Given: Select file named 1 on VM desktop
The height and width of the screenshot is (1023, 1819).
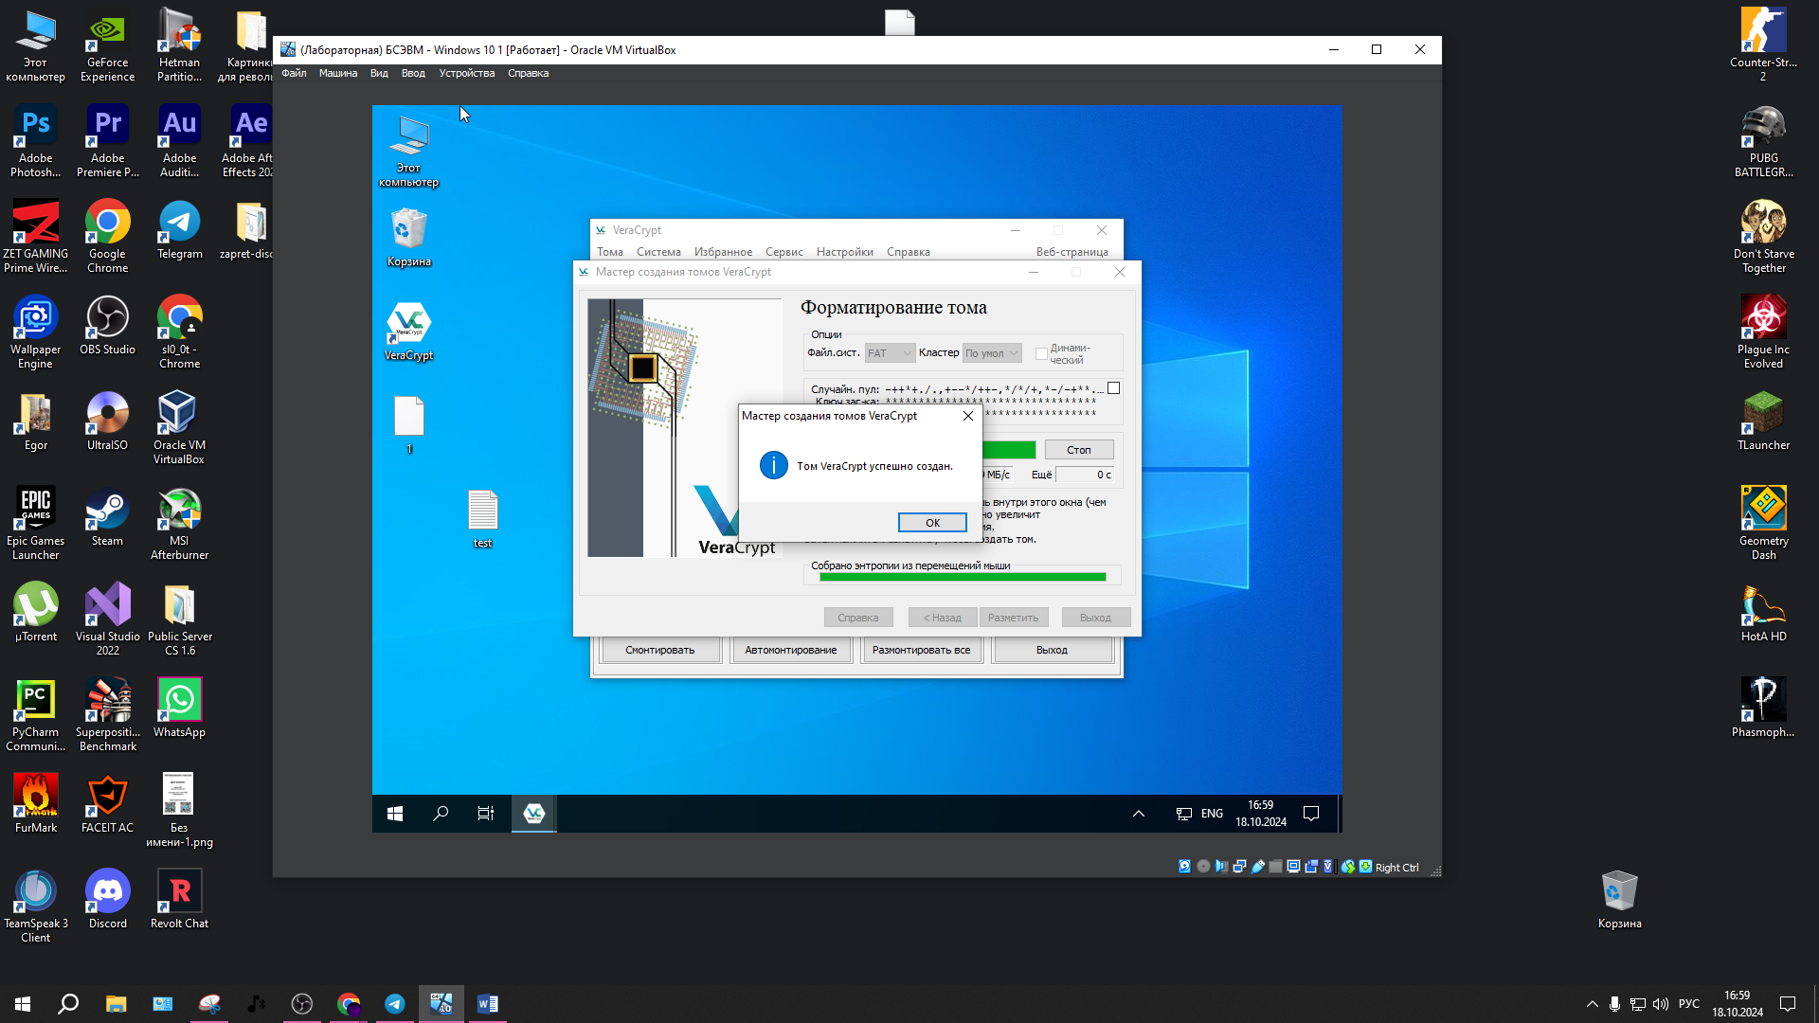Looking at the screenshot, I should (x=408, y=425).
